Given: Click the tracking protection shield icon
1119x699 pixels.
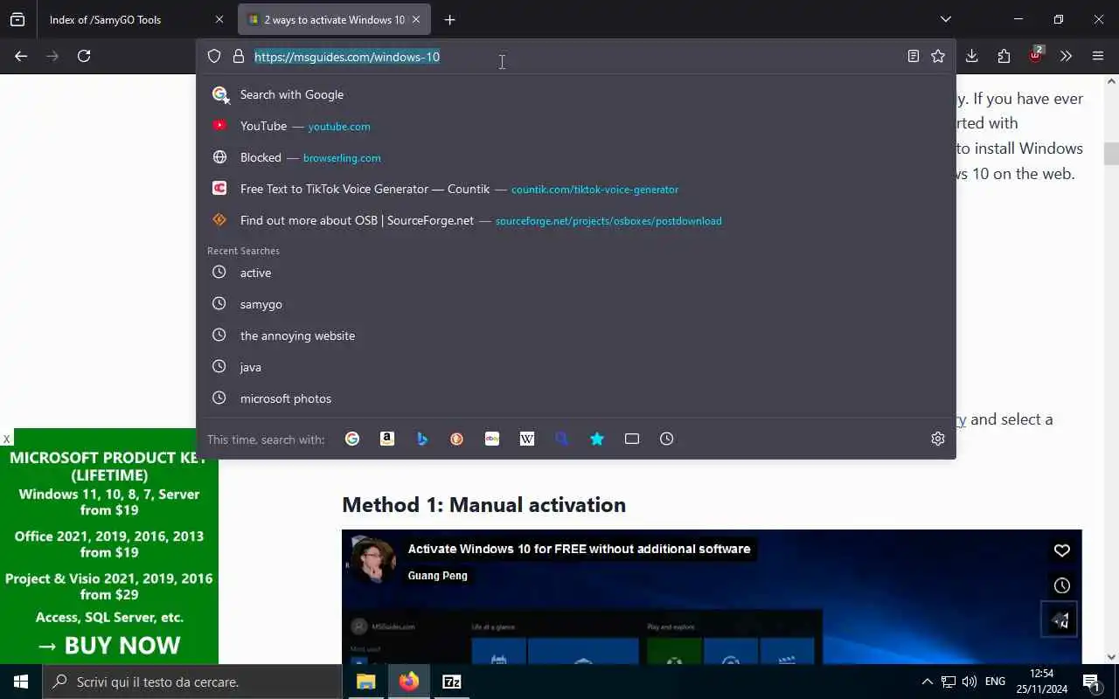Looking at the screenshot, I should coord(214,57).
